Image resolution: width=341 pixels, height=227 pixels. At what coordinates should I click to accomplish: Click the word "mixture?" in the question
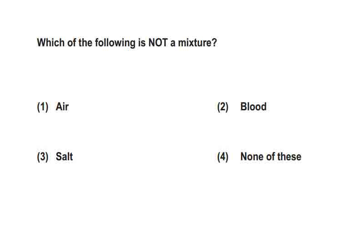pyautogui.click(x=197, y=43)
